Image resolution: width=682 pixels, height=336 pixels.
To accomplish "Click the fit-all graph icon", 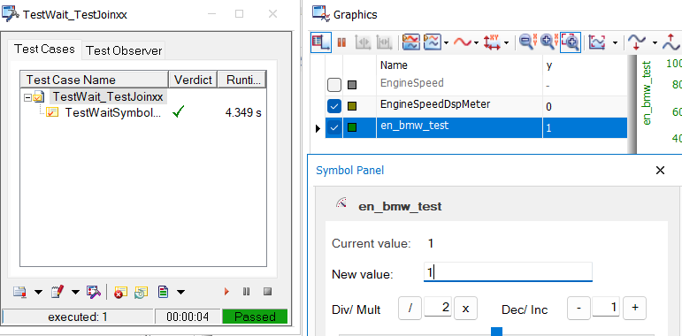I will pos(597,42).
